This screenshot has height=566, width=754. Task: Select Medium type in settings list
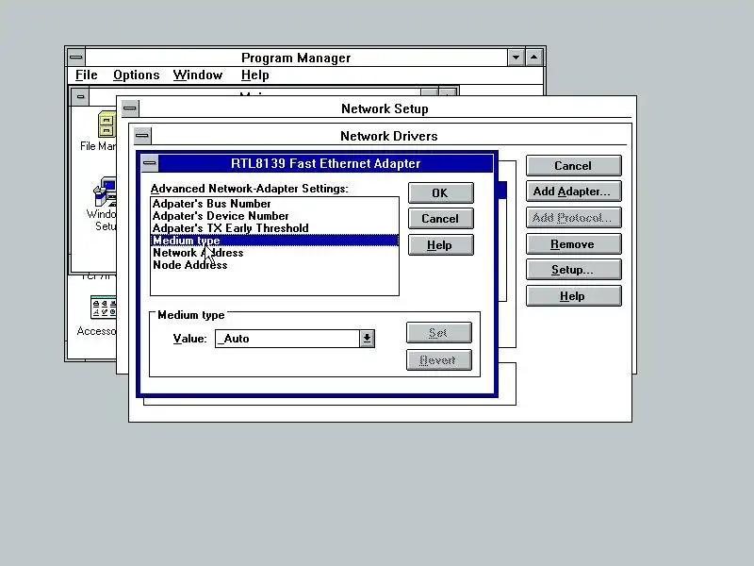click(274, 241)
